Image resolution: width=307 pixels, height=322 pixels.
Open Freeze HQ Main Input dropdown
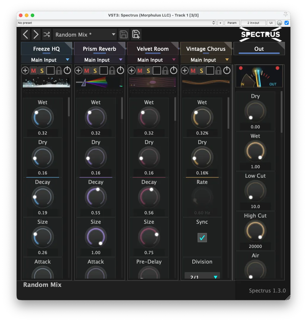click(x=46, y=60)
